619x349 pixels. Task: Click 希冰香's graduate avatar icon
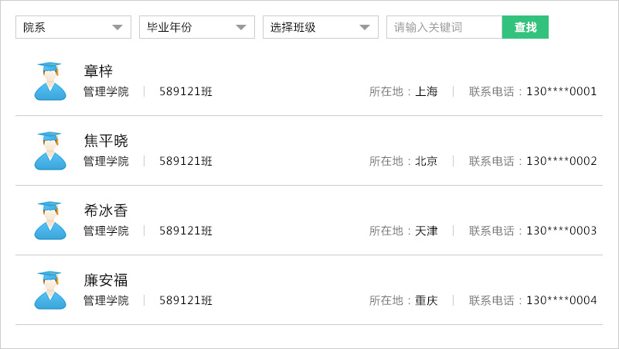pyautogui.click(x=50, y=221)
